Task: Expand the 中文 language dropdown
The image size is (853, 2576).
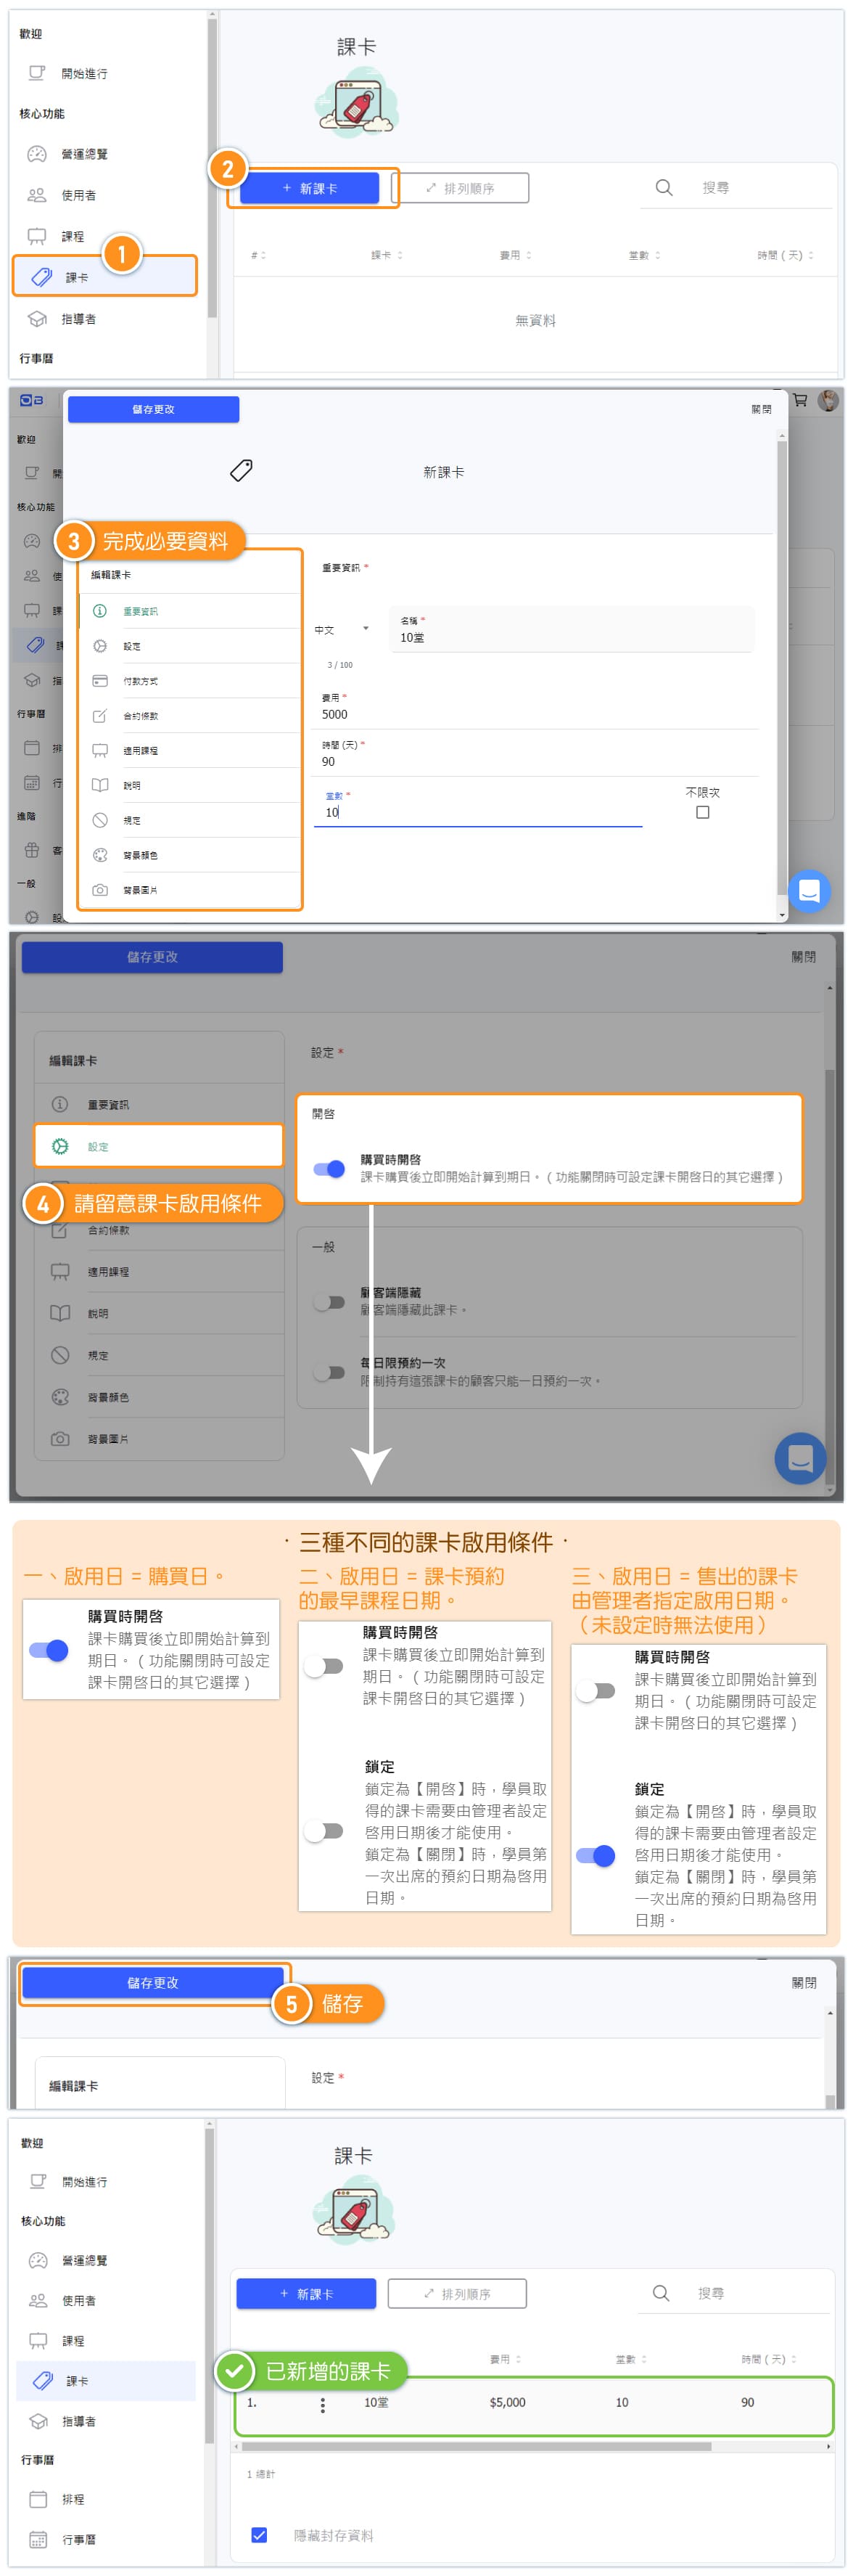Action: coord(366,629)
